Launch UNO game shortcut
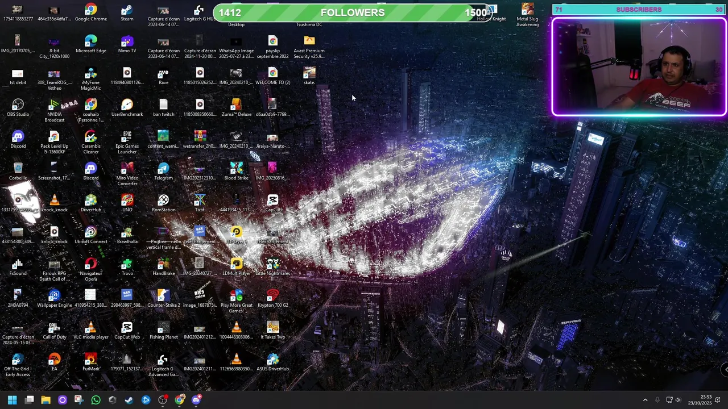728x409 pixels. 127,204
